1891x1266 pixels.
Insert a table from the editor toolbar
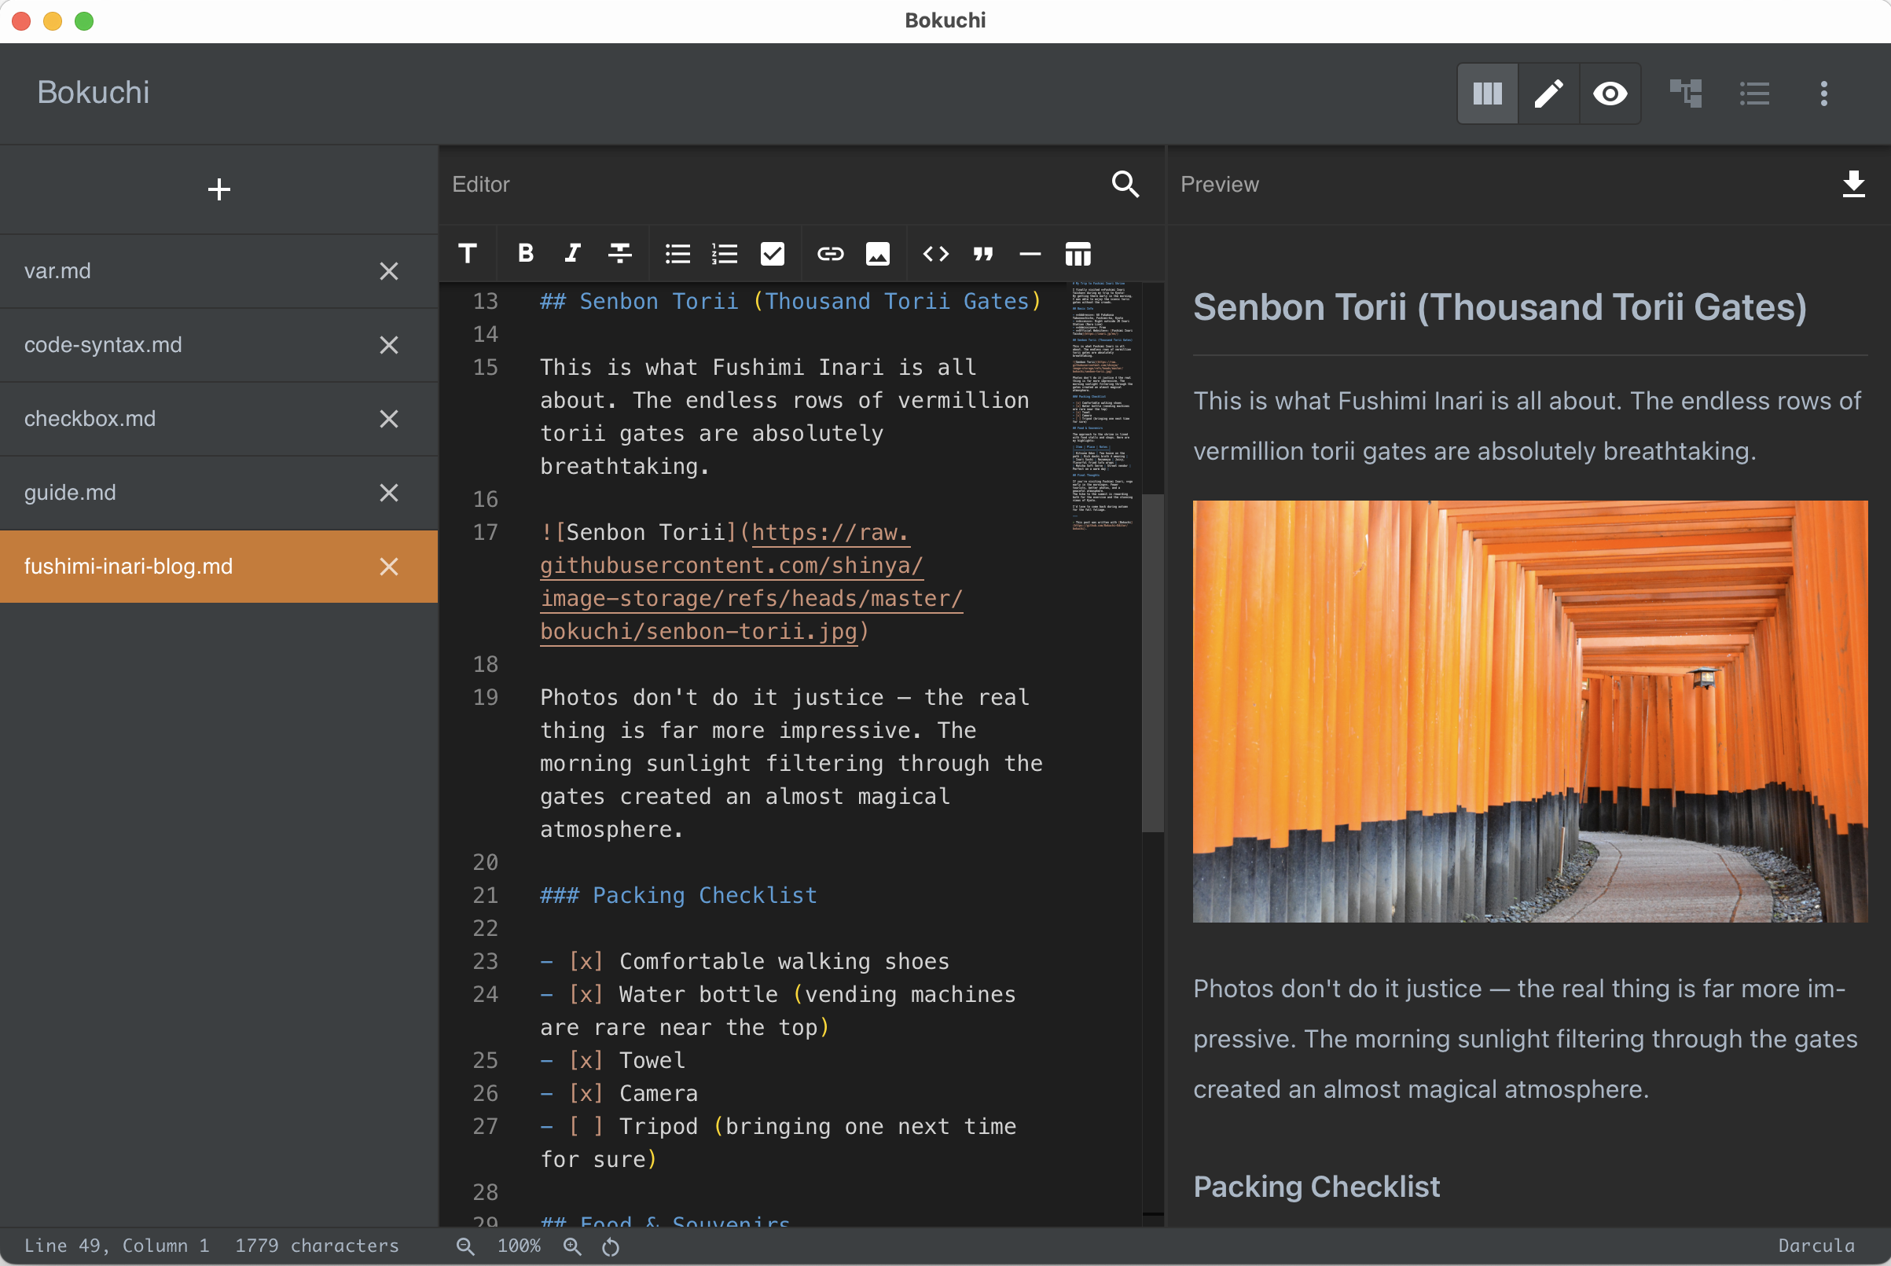click(x=1078, y=254)
